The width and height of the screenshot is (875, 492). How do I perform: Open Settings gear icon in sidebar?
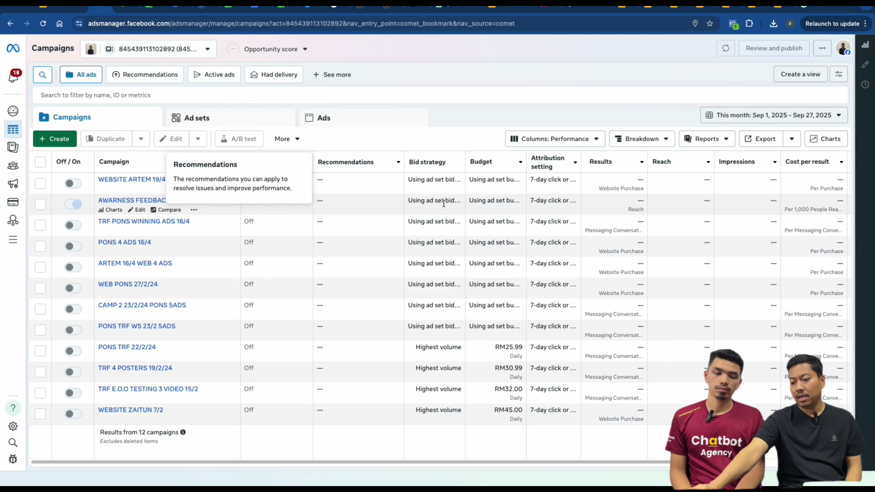13,426
